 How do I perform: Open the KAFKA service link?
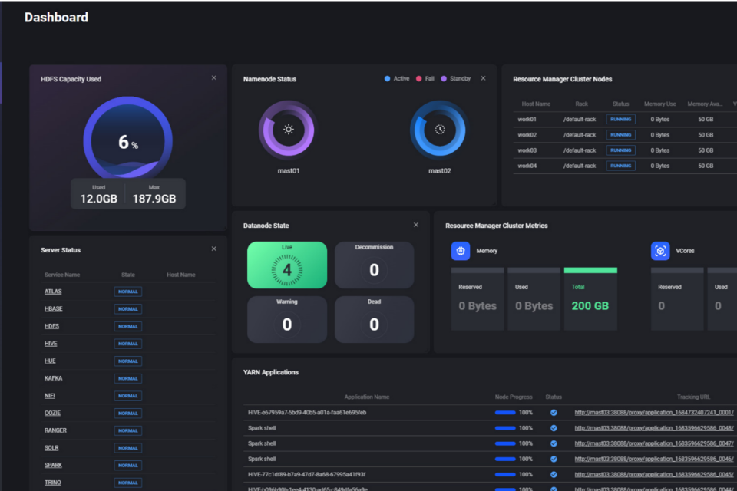(x=54, y=378)
